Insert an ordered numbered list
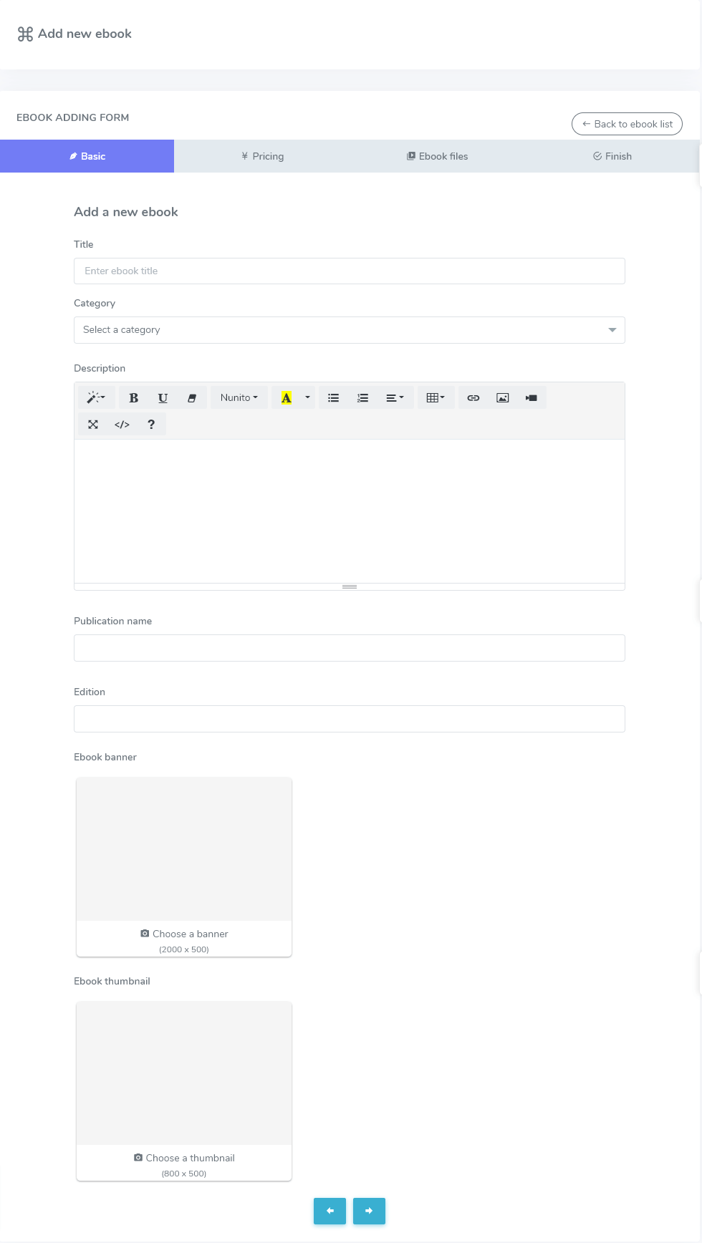 pyautogui.click(x=363, y=398)
